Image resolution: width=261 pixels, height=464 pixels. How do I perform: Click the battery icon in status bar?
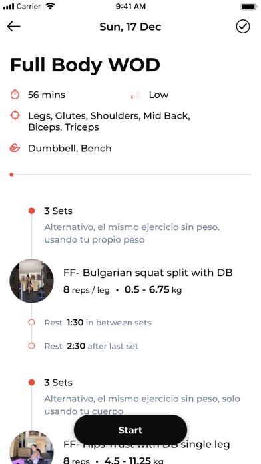(248, 6)
